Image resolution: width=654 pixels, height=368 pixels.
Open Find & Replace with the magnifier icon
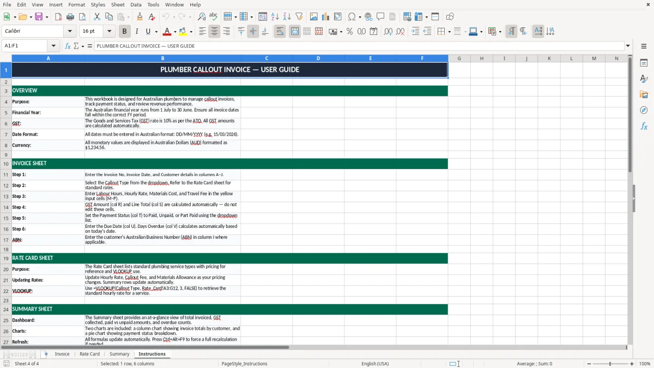tap(202, 17)
